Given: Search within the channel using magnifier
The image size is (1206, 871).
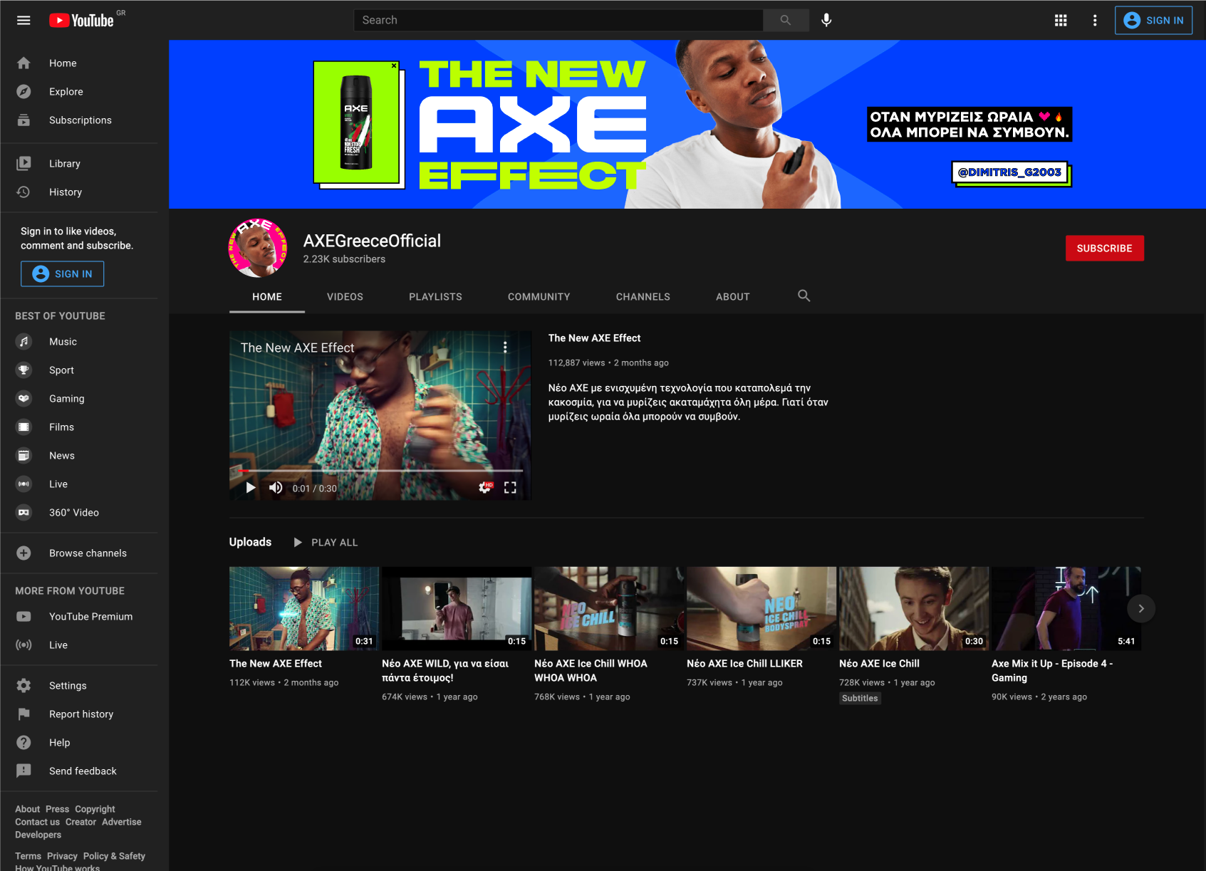Looking at the screenshot, I should (x=804, y=296).
